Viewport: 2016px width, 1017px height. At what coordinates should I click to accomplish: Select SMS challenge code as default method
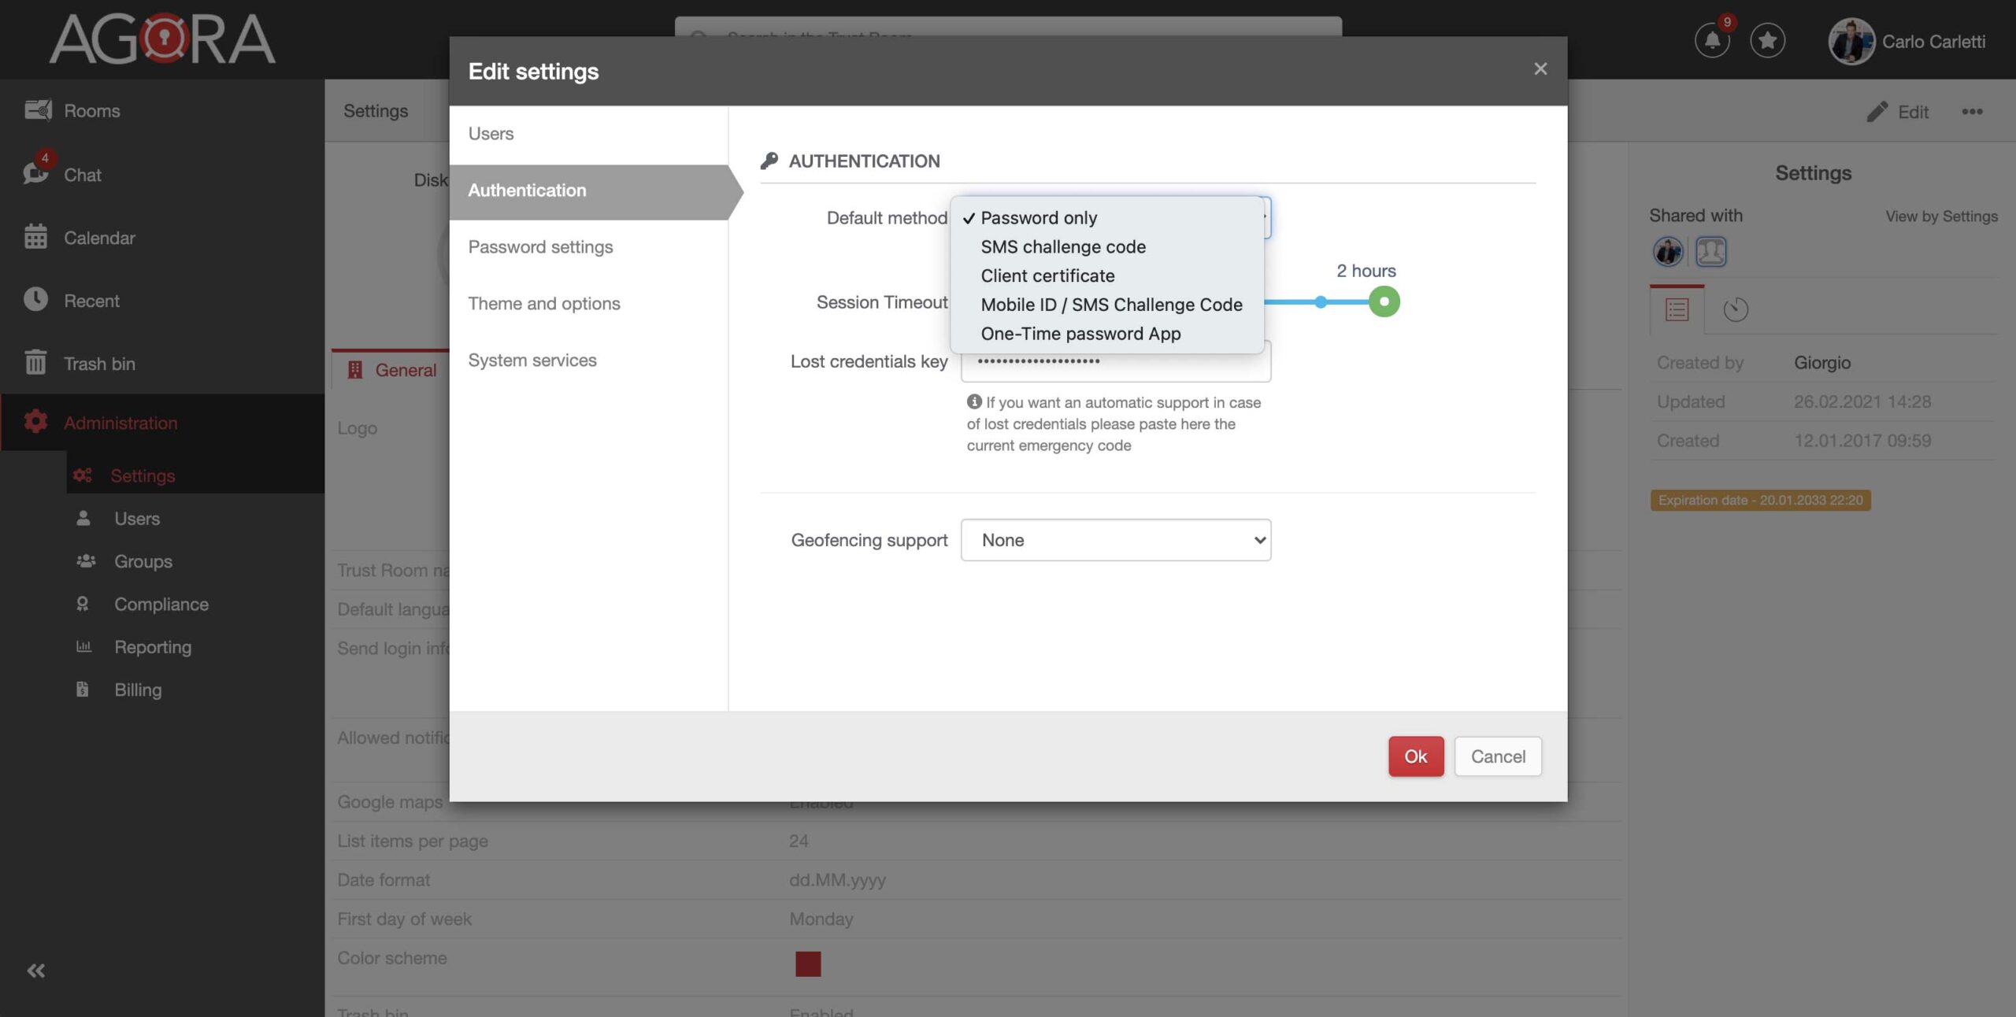[x=1063, y=246]
